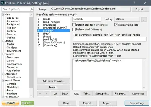Open Status bar settings page
151x107 pixels.
point(13,67)
